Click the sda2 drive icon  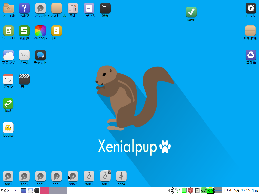24,176
